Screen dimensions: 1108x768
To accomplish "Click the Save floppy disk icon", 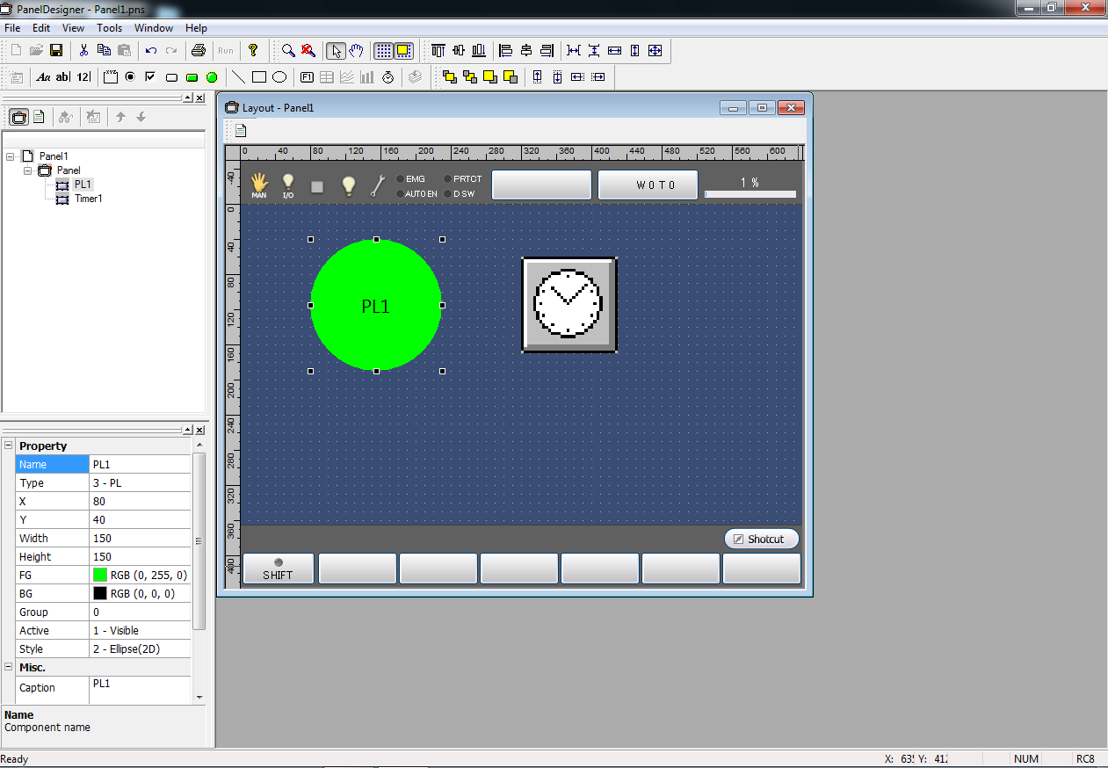I will pos(56,51).
